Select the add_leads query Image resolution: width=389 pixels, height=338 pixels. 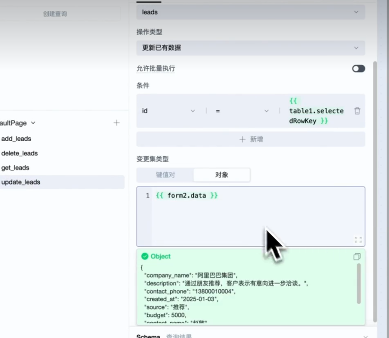[x=17, y=139]
